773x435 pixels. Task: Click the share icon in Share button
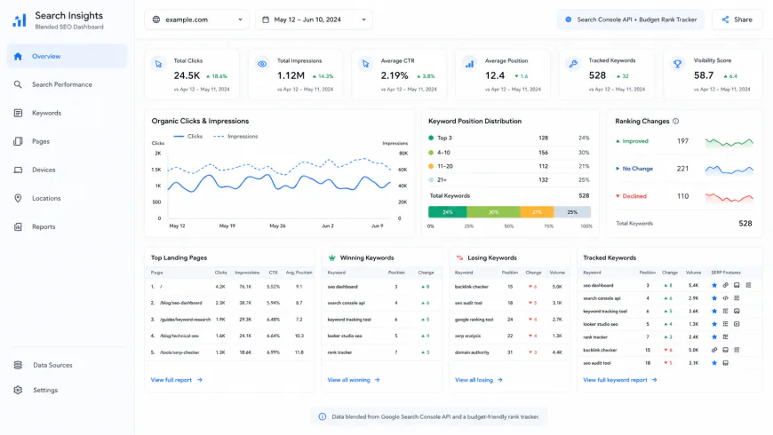coord(725,20)
